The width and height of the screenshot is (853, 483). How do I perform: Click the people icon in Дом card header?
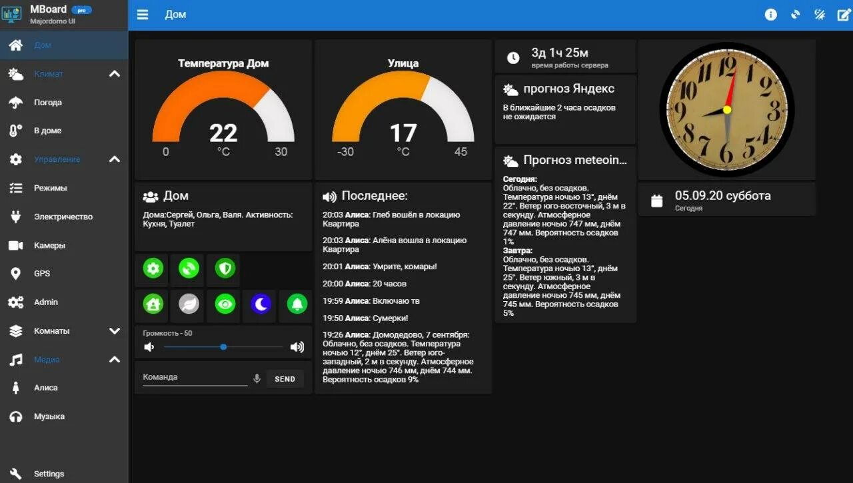point(151,197)
